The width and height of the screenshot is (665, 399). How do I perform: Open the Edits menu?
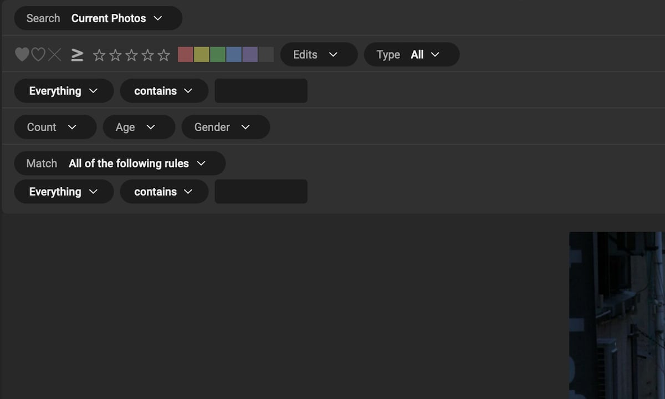pyautogui.click(x=319, y=54)
